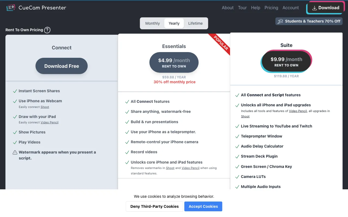Screen dimensions: 348x217
Task: Click the Connect plan heading
Action: tap(62, 48)
